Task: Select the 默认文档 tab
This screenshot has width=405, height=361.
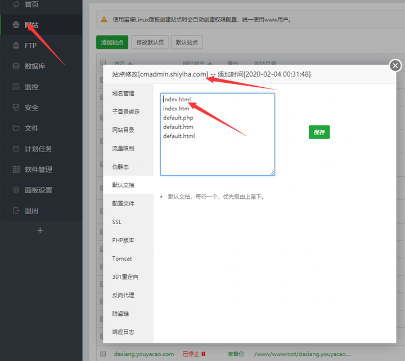Action: pyautogui.click(x=128, y=185)
